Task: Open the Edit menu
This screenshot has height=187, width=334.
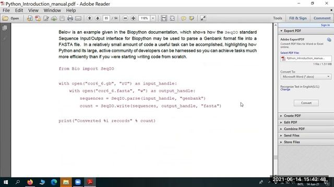Action: 19,10
